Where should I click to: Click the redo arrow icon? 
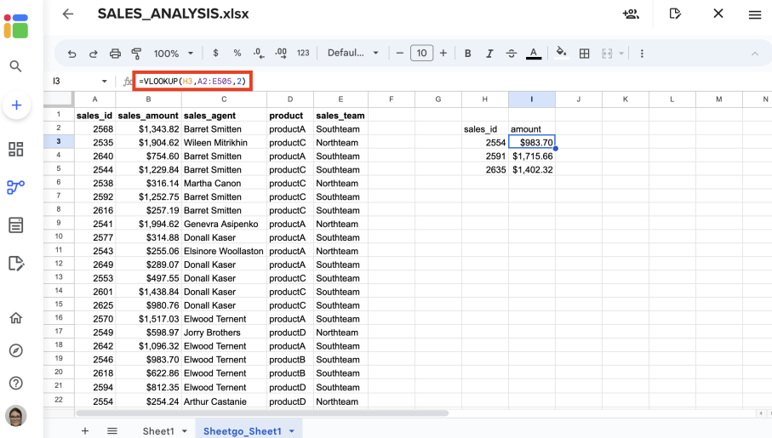[x=93, y=54]
